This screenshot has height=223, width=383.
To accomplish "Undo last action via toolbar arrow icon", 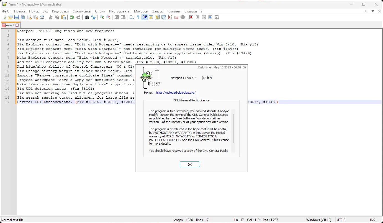I will pos(72,17).
